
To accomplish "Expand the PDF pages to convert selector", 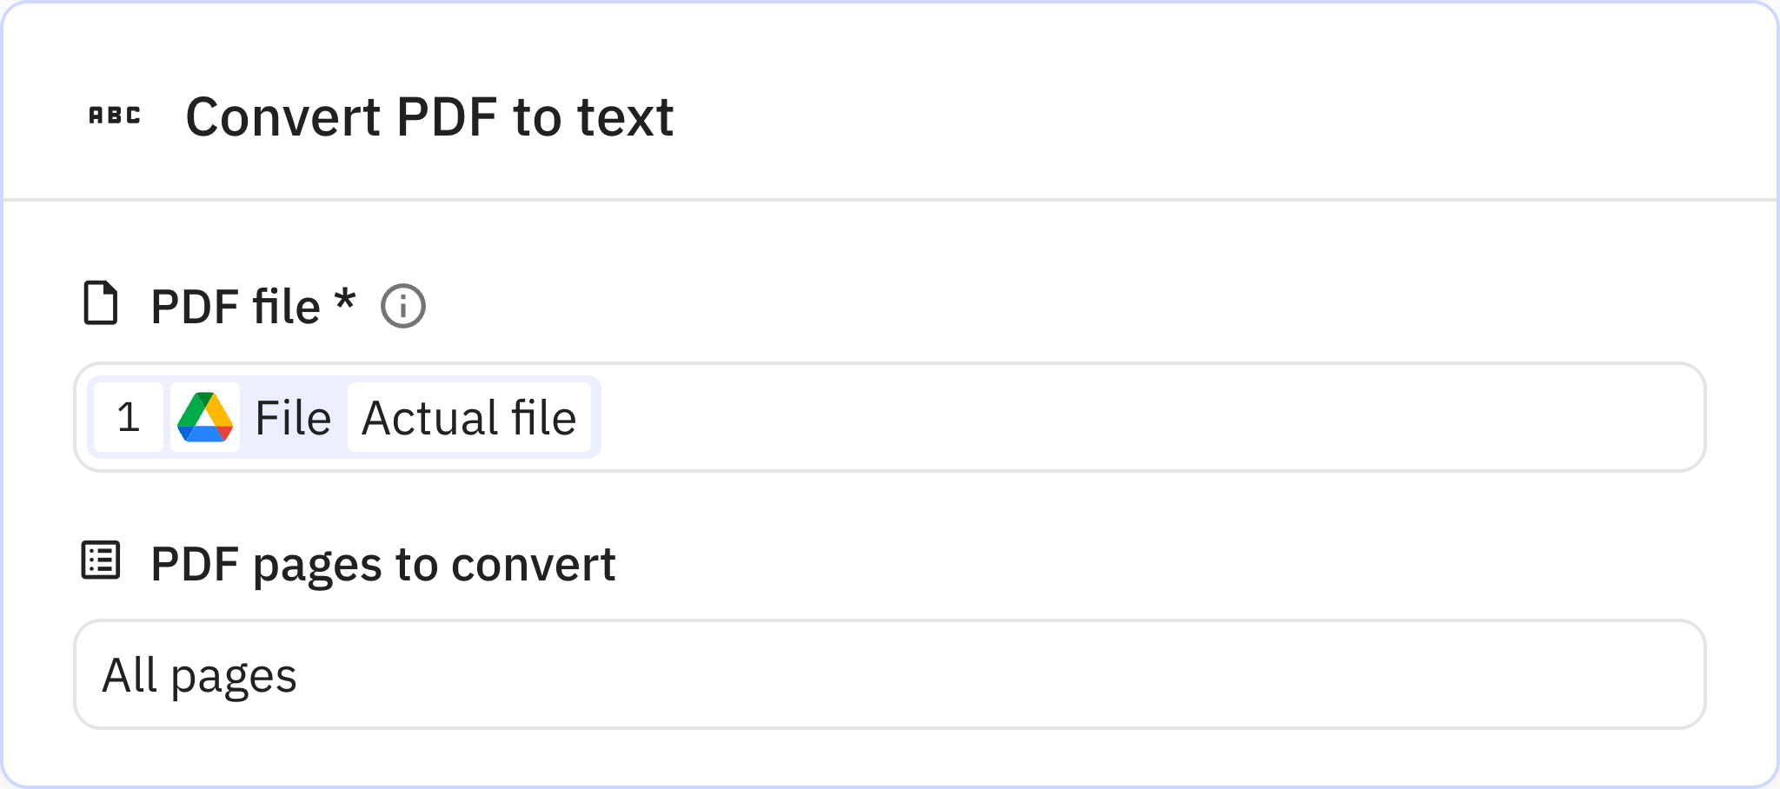I will pos(890,674).
